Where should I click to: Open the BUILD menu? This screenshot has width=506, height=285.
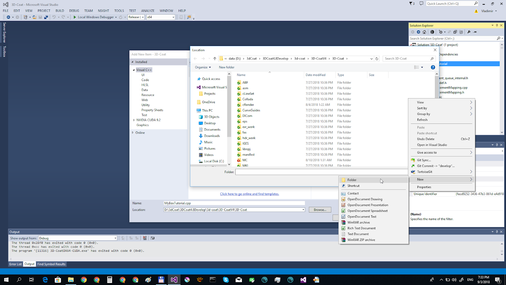point(60,10)
